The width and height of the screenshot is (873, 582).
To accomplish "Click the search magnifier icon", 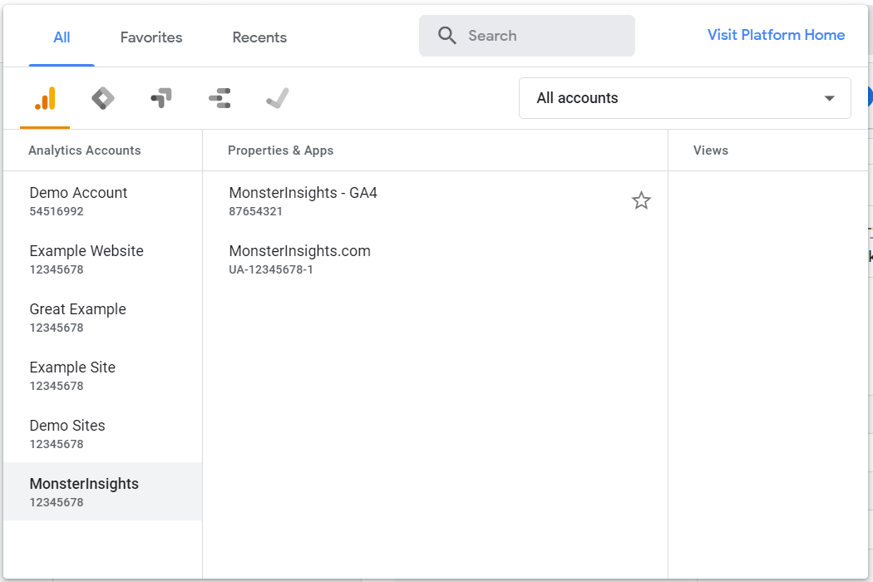I will (x=446, y=35).
